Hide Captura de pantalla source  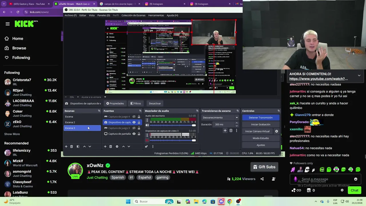pos(134,134)
